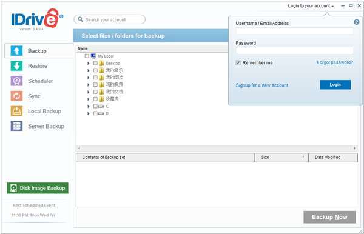Check the C drive checkbox
This screenshot has width=364, height=234.
pos(95,106)
